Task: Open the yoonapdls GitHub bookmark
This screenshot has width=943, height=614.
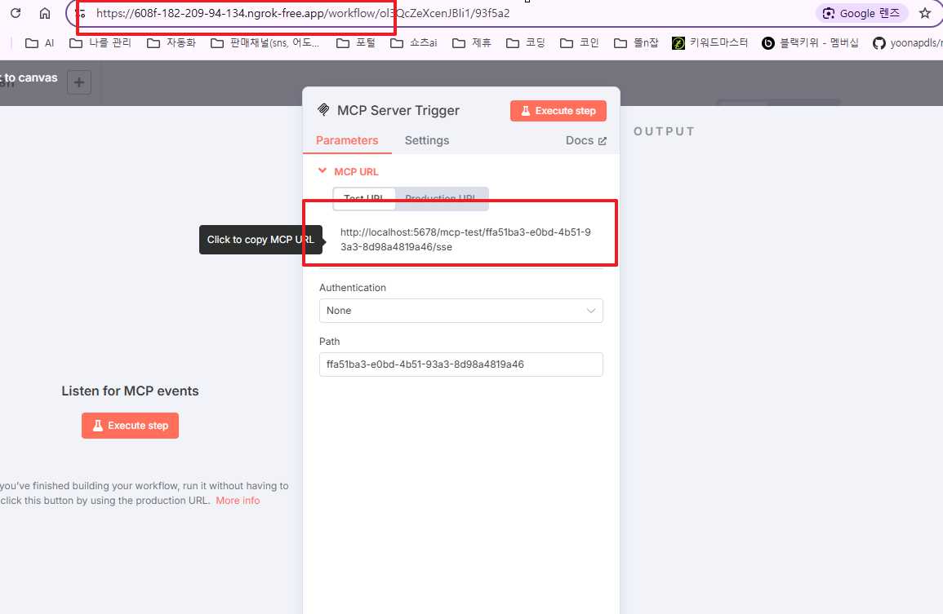Action: (x=907, y=42)
